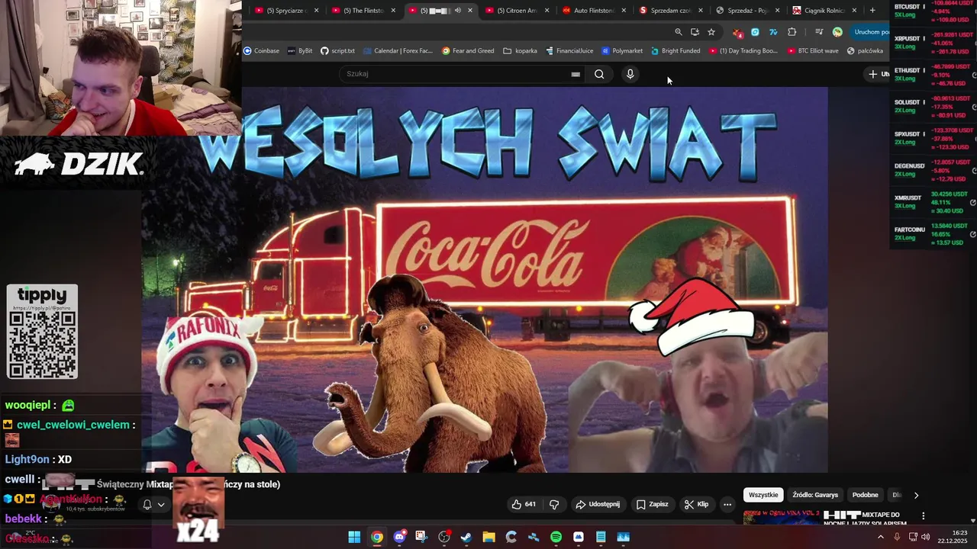Open a new browser tab with plus

872,10
